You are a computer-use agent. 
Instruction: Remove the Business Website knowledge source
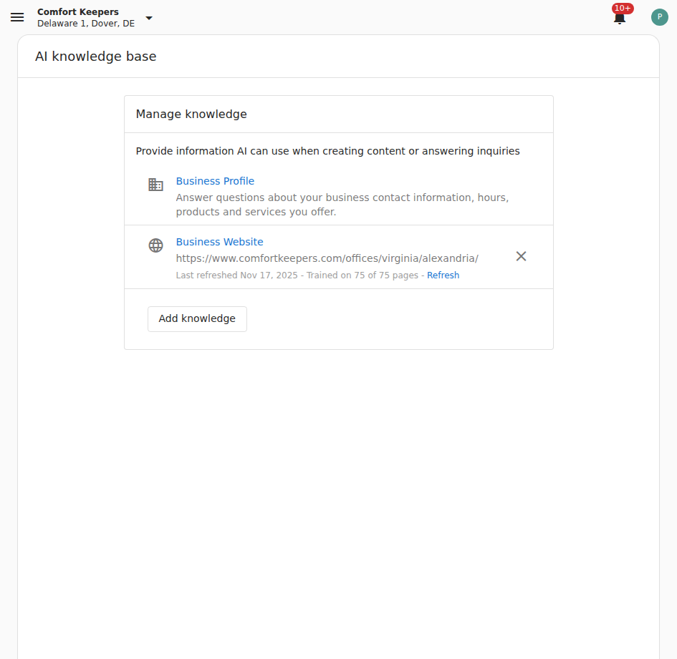[x=521, y=256]
